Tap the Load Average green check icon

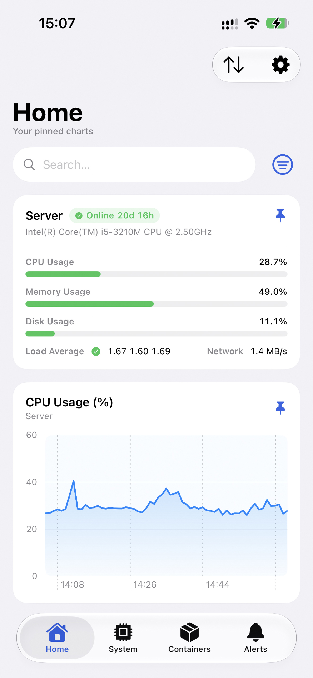point(96,351)
